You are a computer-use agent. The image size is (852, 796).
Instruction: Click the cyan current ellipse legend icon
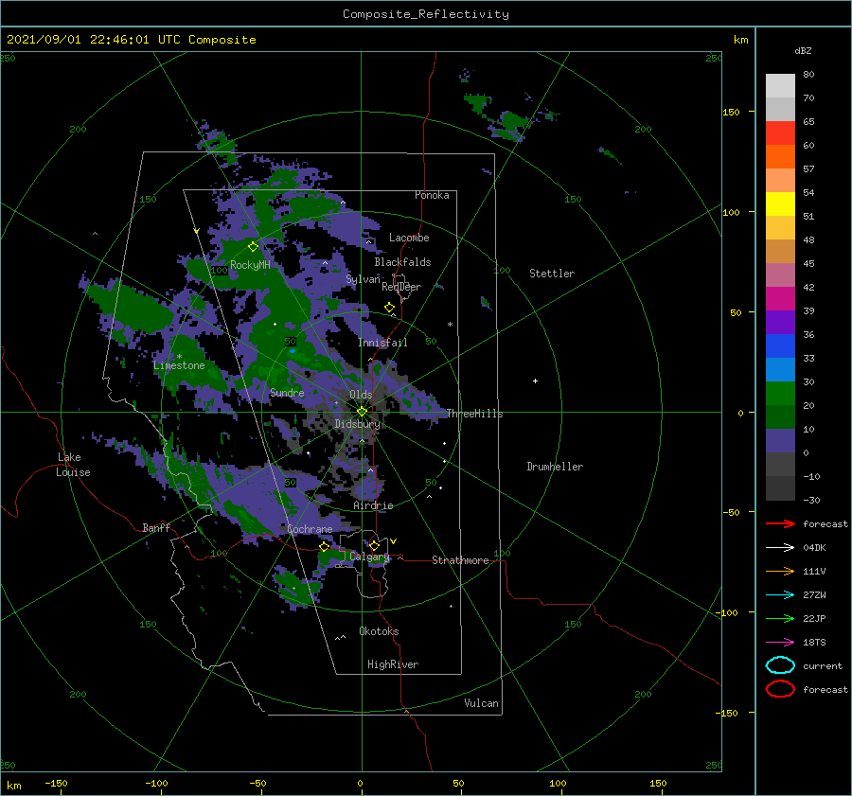click(780, 665)
